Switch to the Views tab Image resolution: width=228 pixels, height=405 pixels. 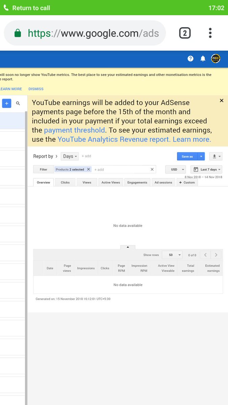coord(87,182)
